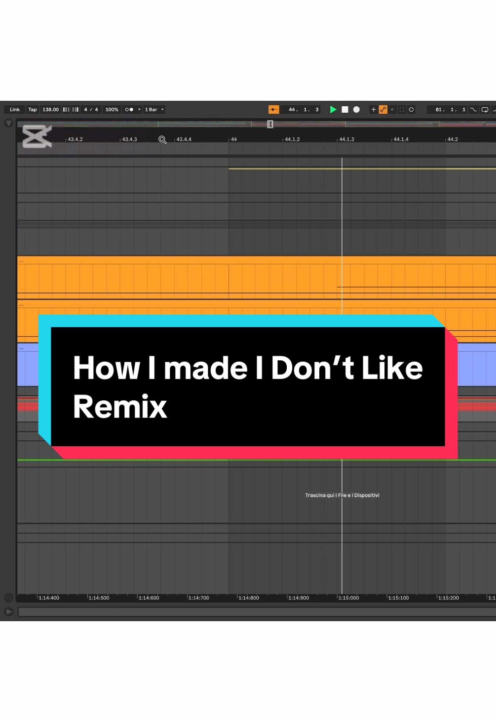Toggle the Link button
This screenshot has width=496, height=722.
pos(15,110)
